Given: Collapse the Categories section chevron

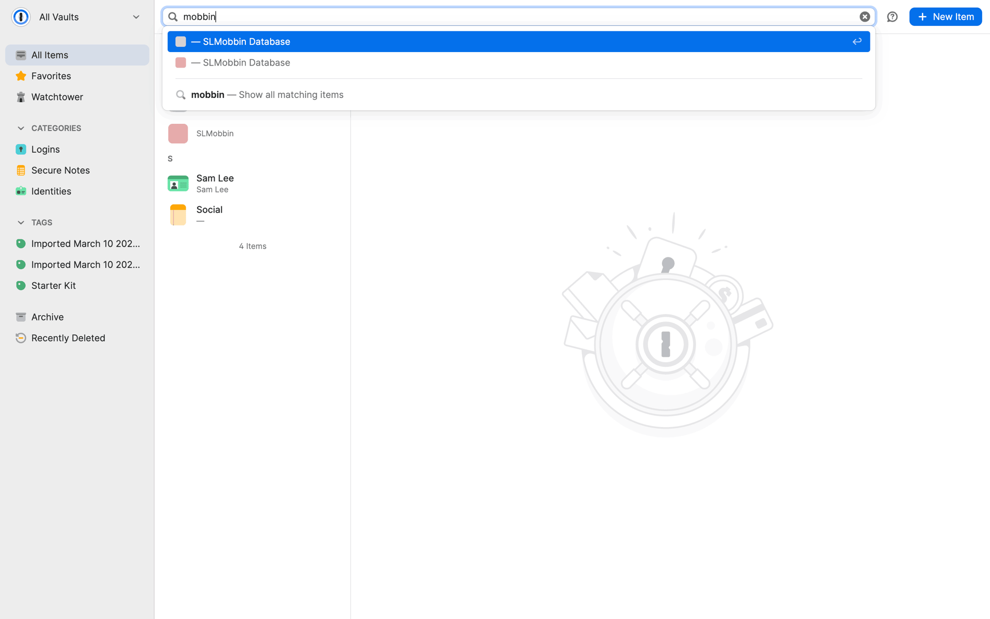Looking at the screenshot, I should pos(21,128).
